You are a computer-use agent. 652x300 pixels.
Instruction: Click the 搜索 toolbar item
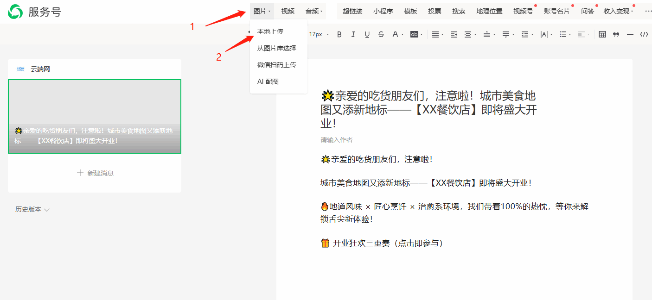(x=459, y=11)
